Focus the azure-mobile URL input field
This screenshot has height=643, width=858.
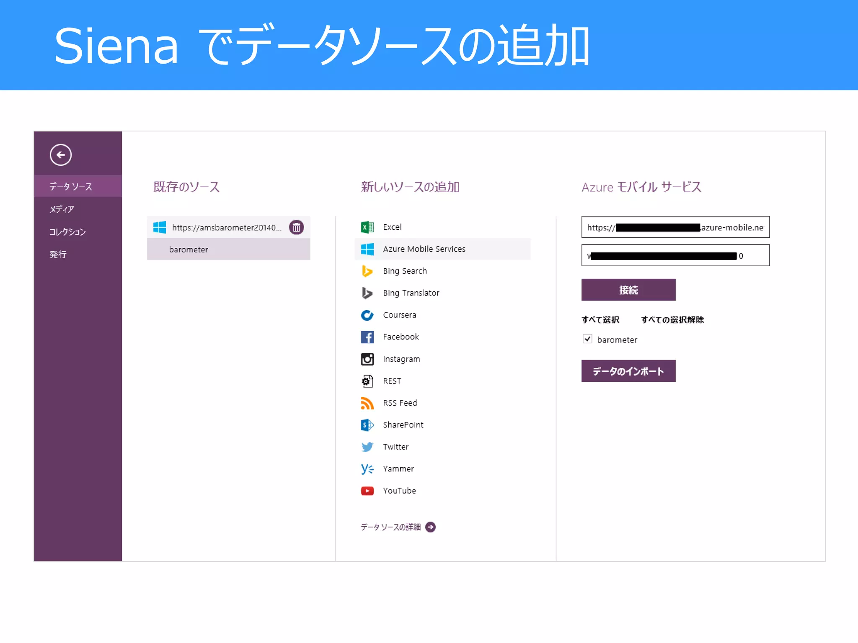coord(675,227)
